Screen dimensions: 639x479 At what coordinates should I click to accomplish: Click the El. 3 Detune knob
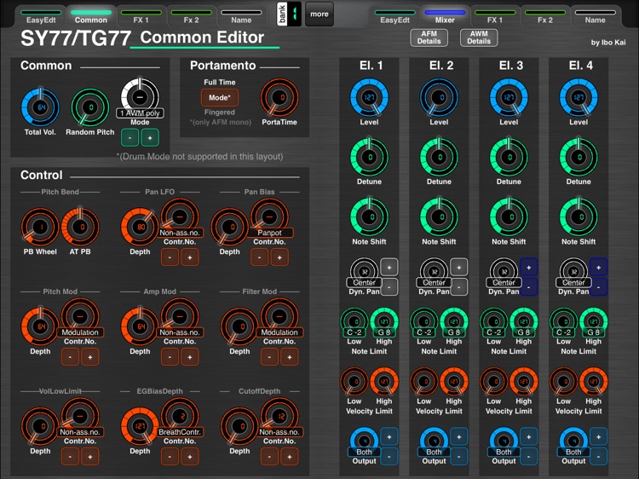point(509,158)
